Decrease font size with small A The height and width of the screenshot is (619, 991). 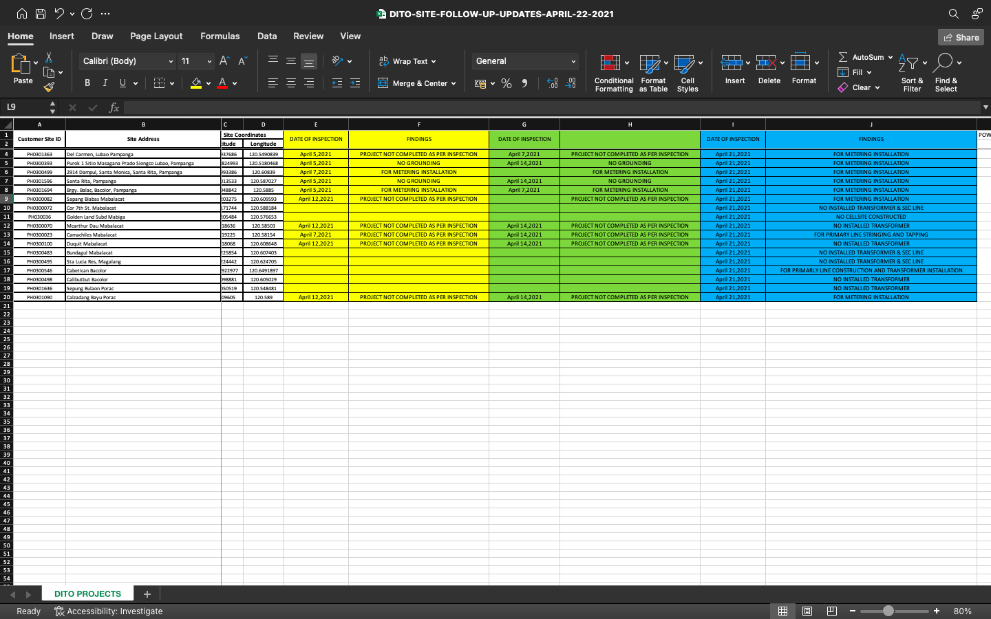242,61
